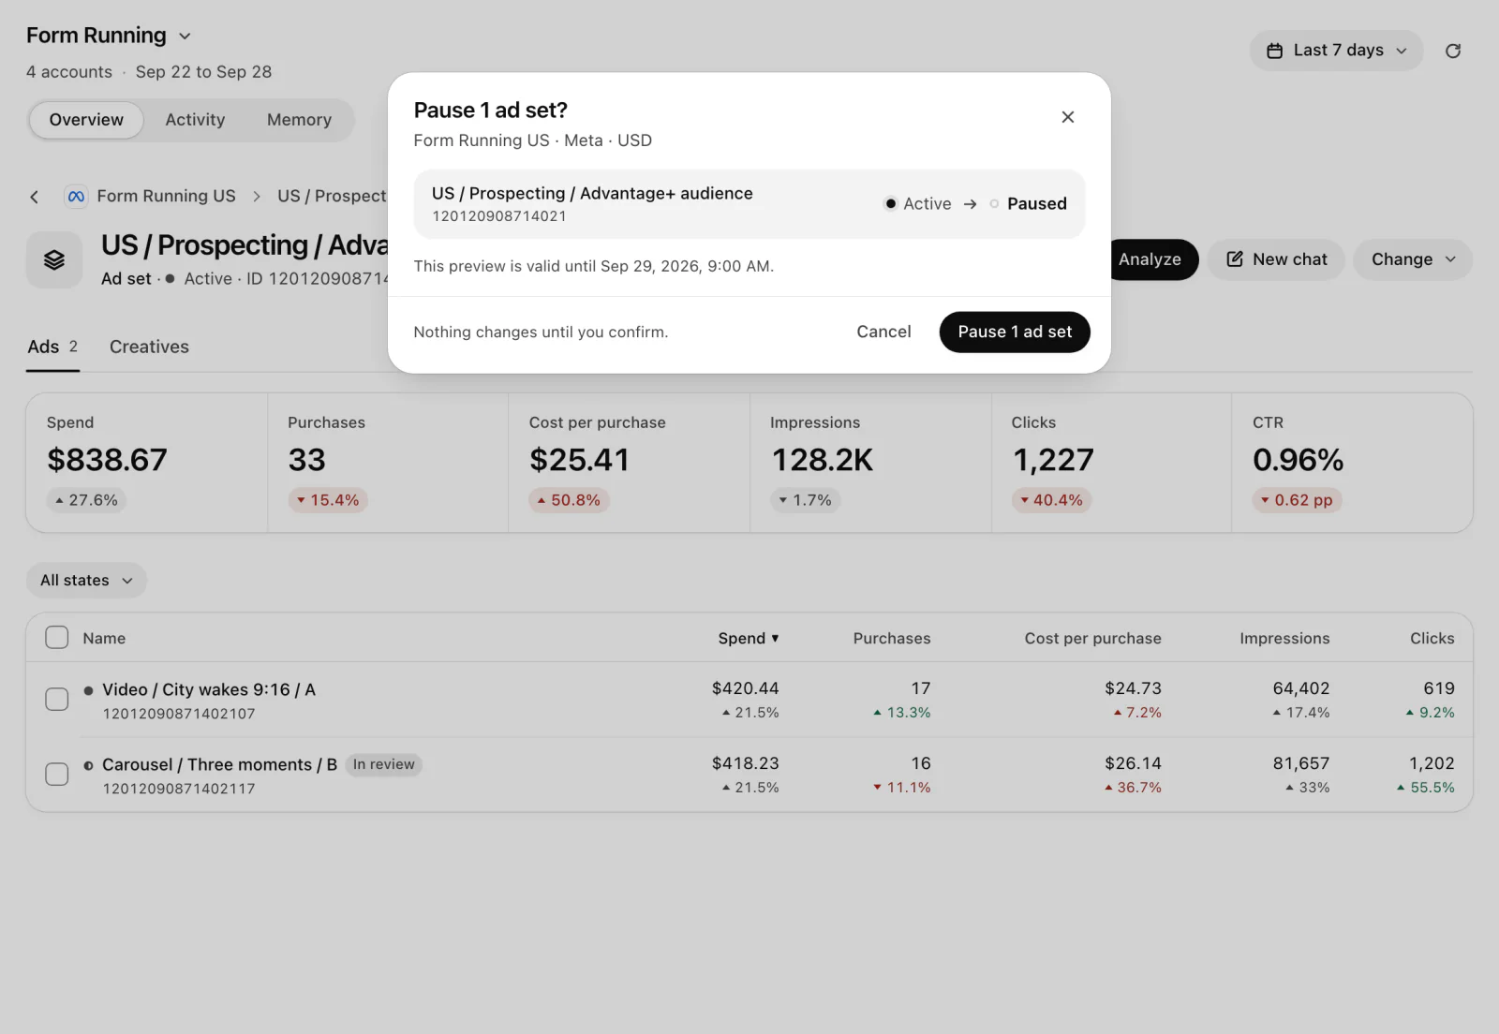Select the Carousel / Three moments checkbox
The width and height of the screenshot is (1499, 1034).
coord(57,775)
